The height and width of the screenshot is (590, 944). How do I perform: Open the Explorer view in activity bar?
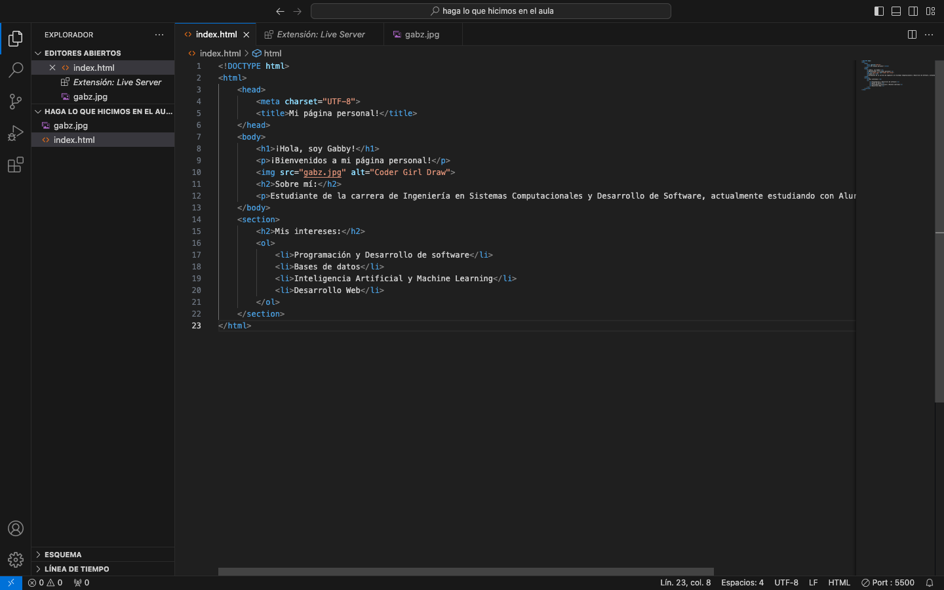16,39
